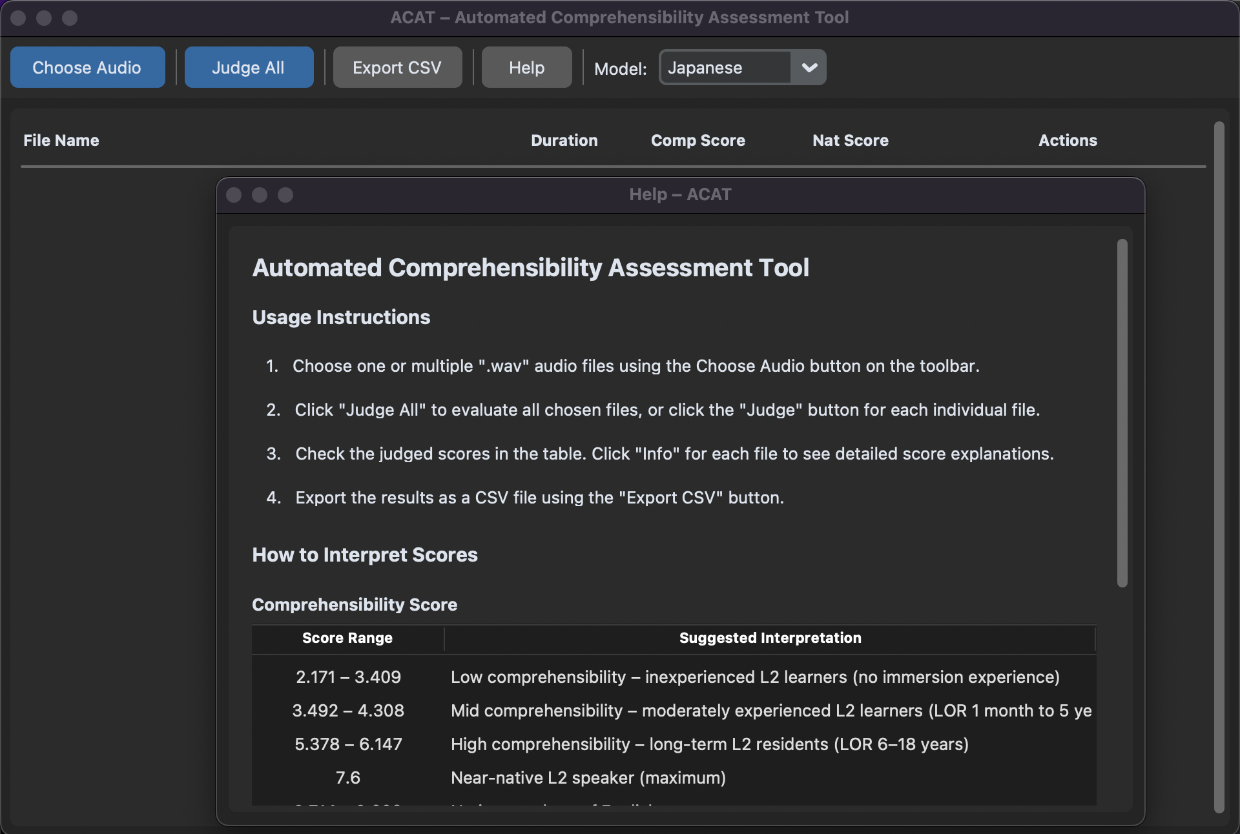Click the Nat Score column header

pyautogui.click(x=851, y=140)
